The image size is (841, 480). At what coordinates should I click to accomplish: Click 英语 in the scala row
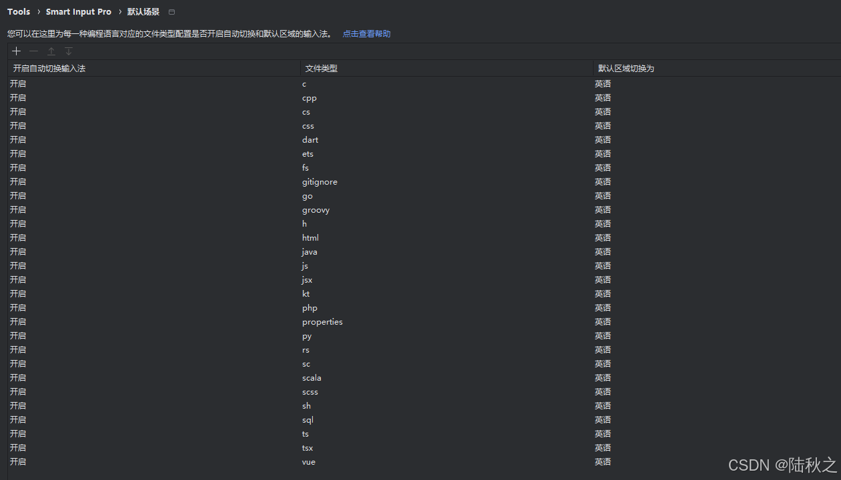tap(603, 378)
